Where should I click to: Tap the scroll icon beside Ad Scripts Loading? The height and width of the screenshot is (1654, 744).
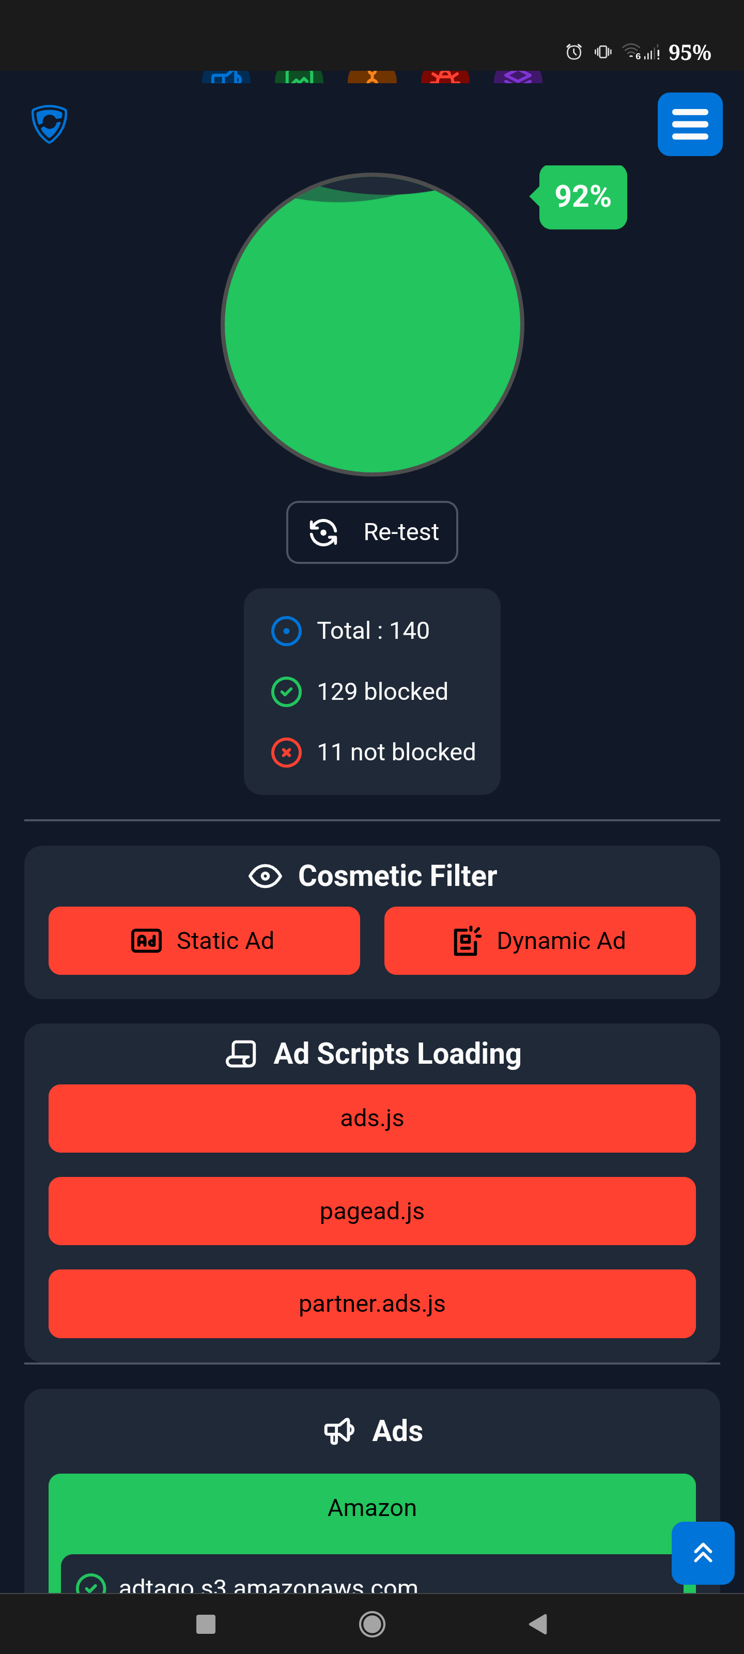[241, 1054]
